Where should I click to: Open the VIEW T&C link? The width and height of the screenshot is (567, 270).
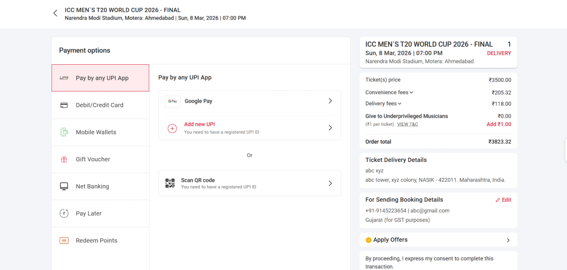[408, 124]
